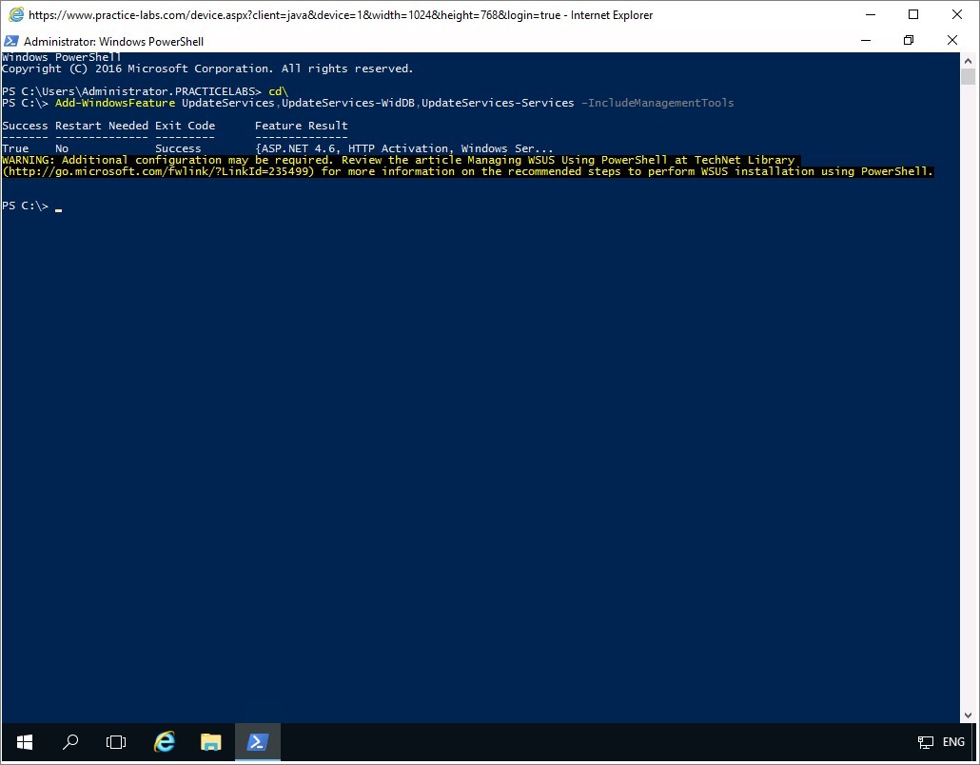Maximize the Internet Explorer window
The height and width of the screenshot is (765, 980).
(913, 14)
